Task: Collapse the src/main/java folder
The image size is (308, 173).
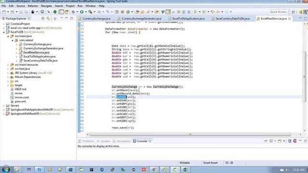Action: (x=8, y=37)
